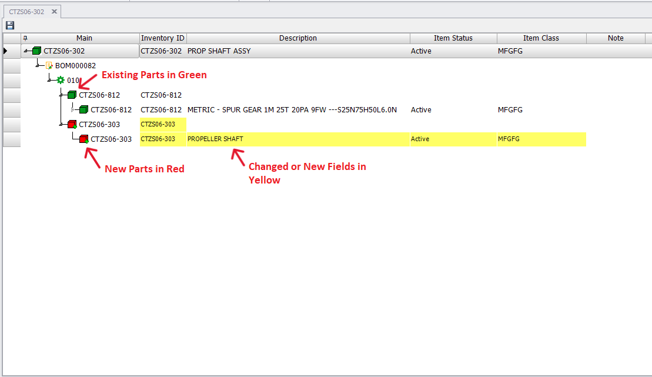Image resolution: width=652 pixels, height=377 pixels.
Task: Click the Description column header
Action: (x=297, y=38)
